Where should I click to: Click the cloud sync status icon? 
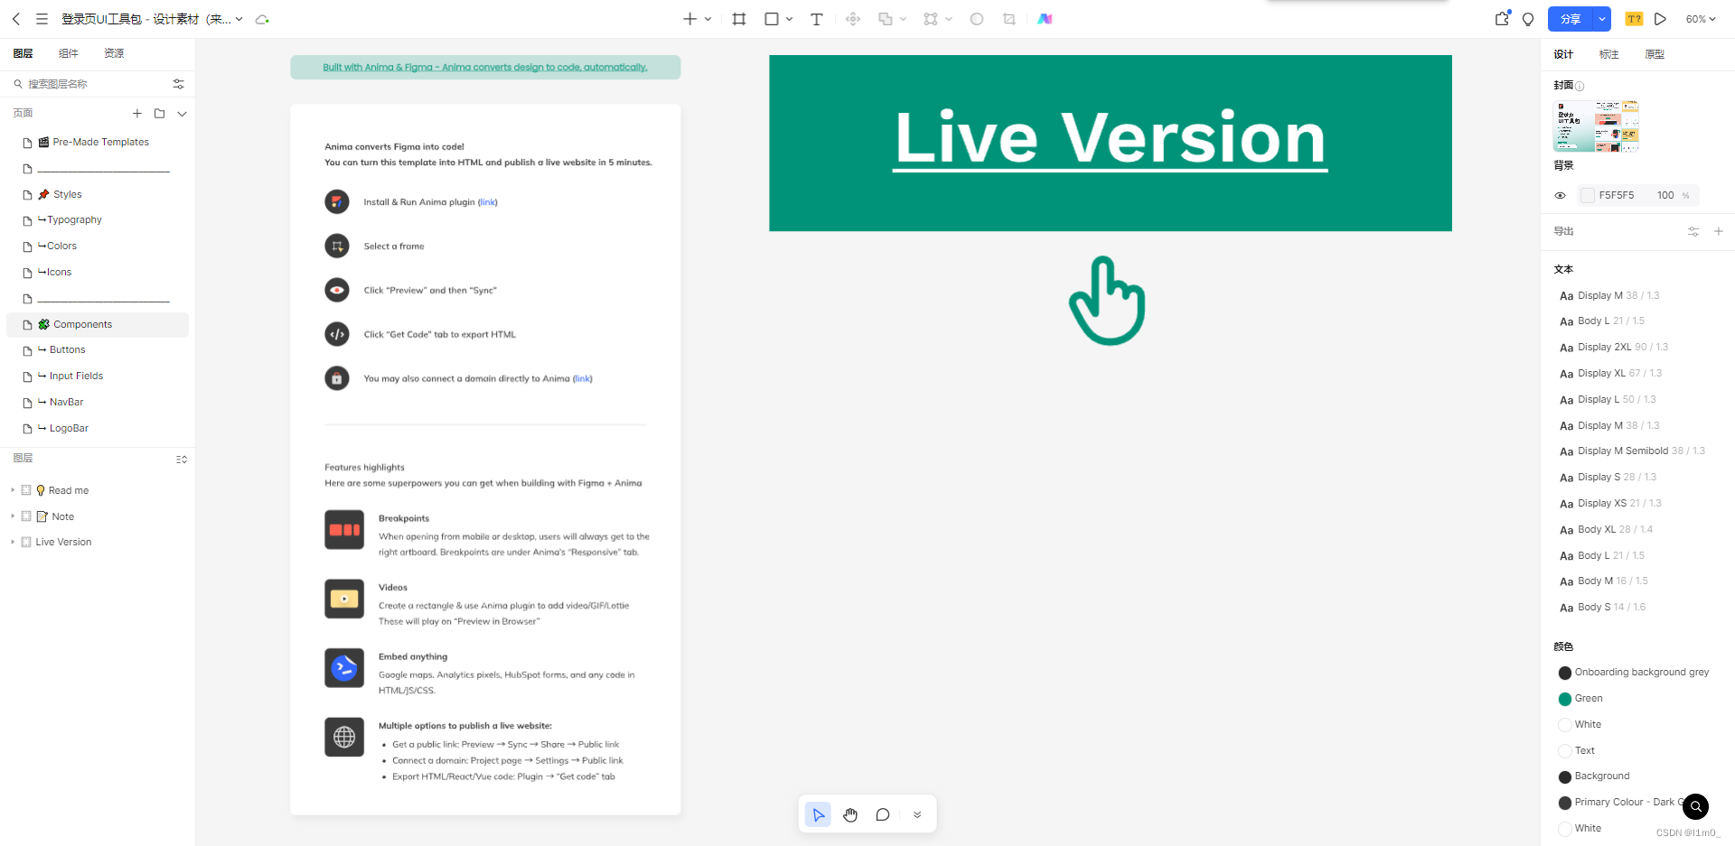[262, 19]
